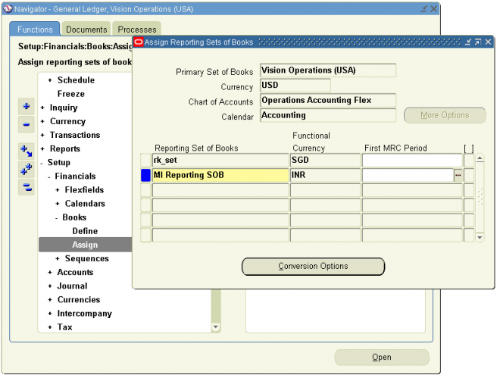Click the MI Reporting SOB field

[220, 175]
